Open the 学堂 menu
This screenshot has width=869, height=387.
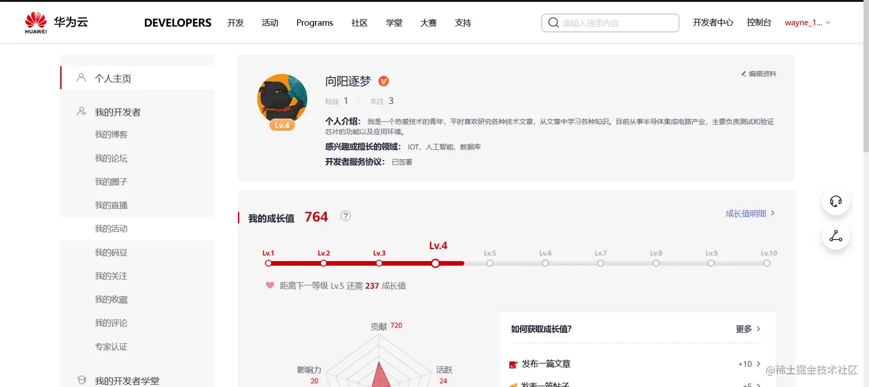click(x=394, y=23)
